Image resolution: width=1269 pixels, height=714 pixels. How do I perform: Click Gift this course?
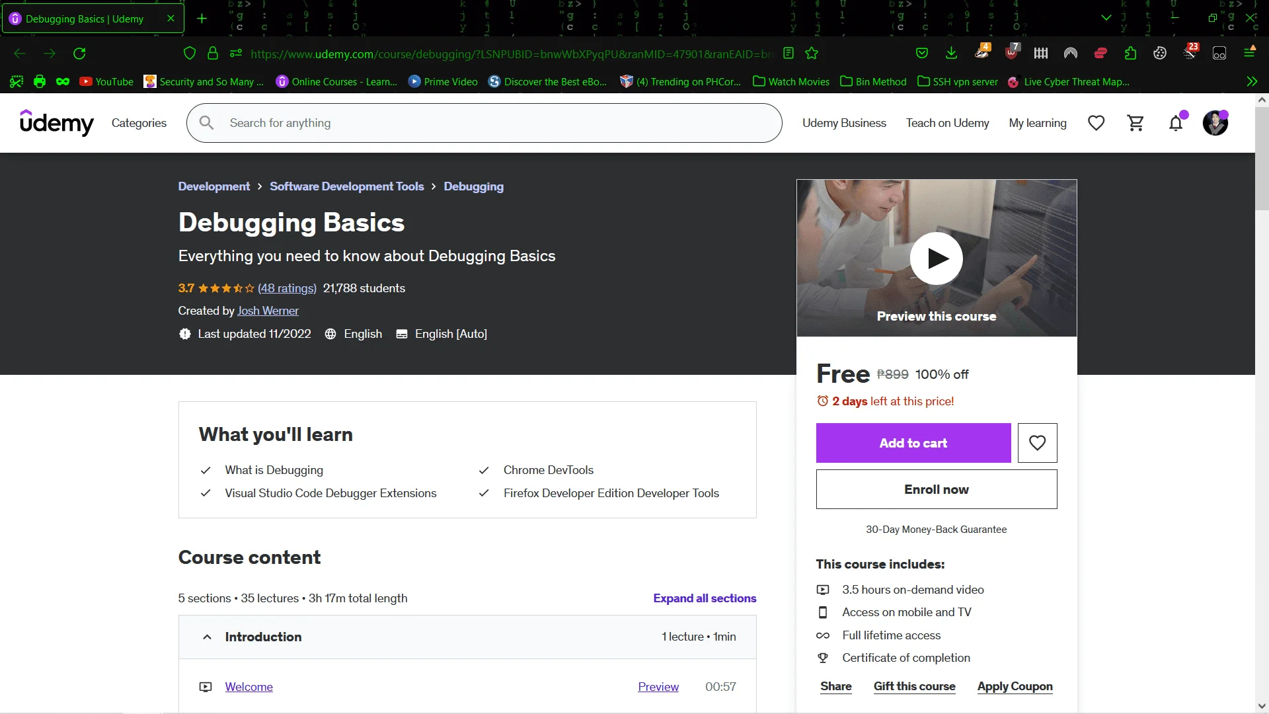(915, 686)
